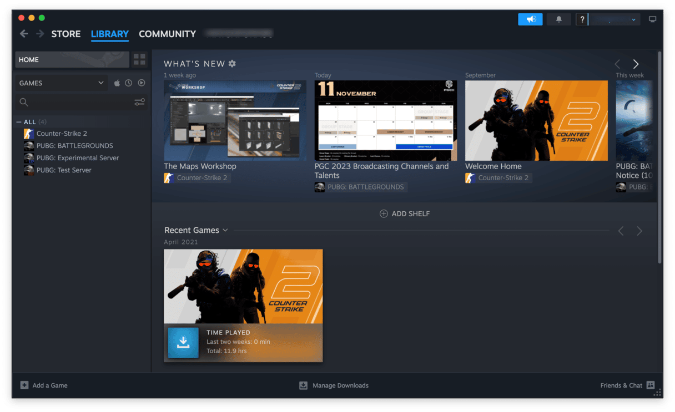Screen dimensions: 675x412
Task: Click the grid collections view icon
Action: coord(139,60)
